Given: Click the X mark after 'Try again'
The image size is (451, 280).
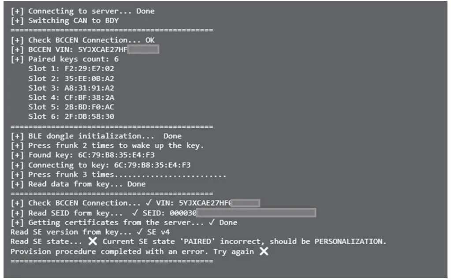Looking at the screenshot, I should 264,251.
